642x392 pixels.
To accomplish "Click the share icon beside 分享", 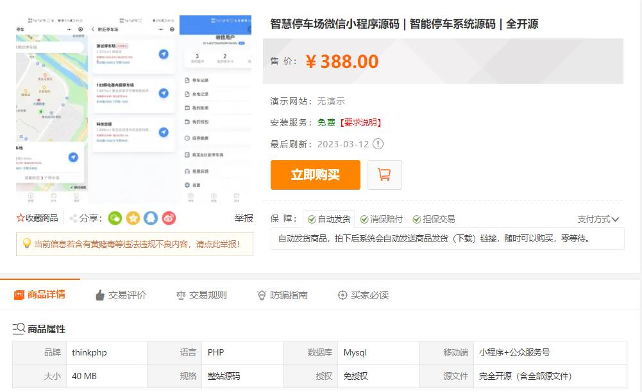I will 73,218.
